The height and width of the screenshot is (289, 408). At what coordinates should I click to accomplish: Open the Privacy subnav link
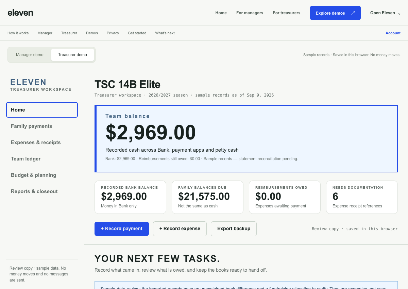113,33
